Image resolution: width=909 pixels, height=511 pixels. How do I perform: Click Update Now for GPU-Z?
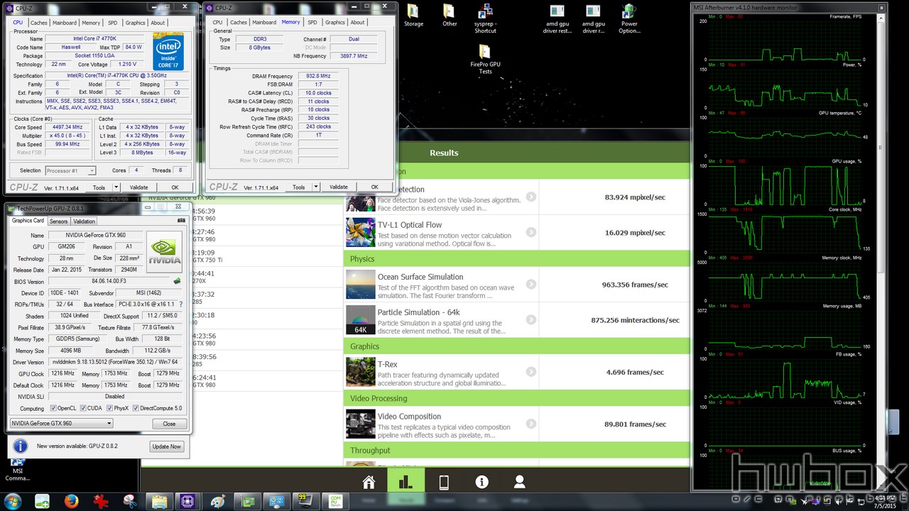point(166,446)
